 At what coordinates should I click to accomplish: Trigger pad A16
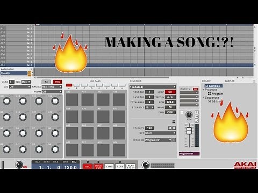point(119,100)
